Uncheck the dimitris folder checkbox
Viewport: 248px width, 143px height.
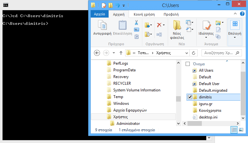(190, 97)
